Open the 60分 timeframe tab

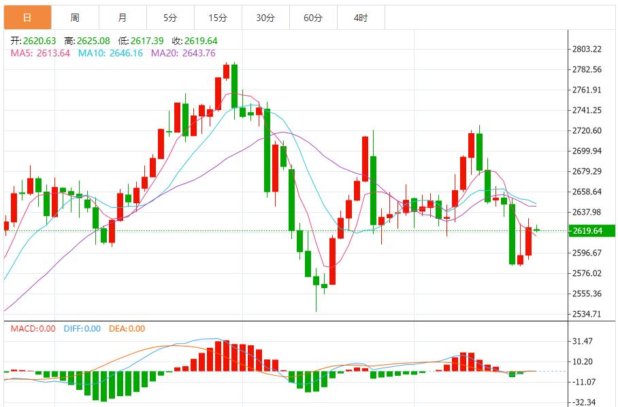313,18
